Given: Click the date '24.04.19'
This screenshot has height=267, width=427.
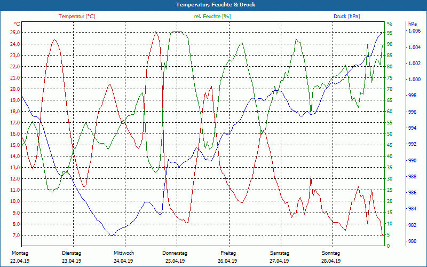Looking at the screenshot, I should click(x=123, y=261).
